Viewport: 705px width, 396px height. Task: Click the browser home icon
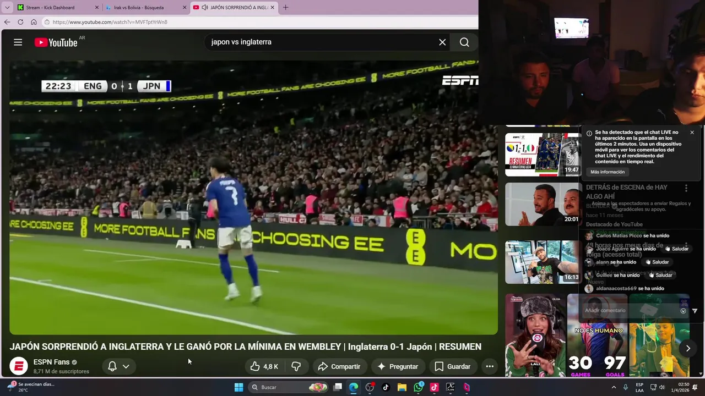click(34, 22)
